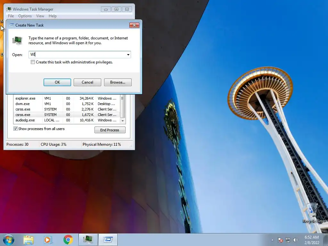The width and height of the screenshot is (328, 246).
Task: Click Desktop description of dwm.exe
Action: point(107,104)
